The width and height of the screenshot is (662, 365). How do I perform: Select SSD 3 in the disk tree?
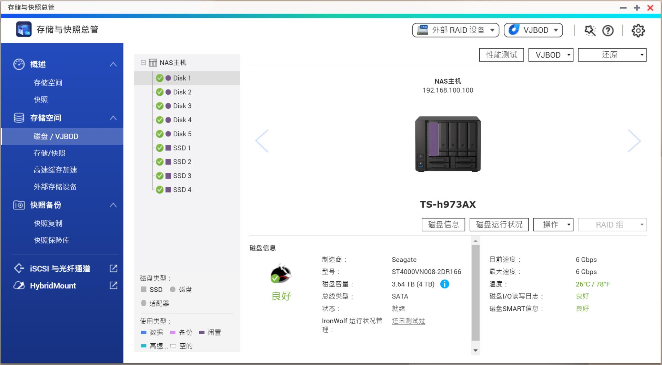[182, 176]
